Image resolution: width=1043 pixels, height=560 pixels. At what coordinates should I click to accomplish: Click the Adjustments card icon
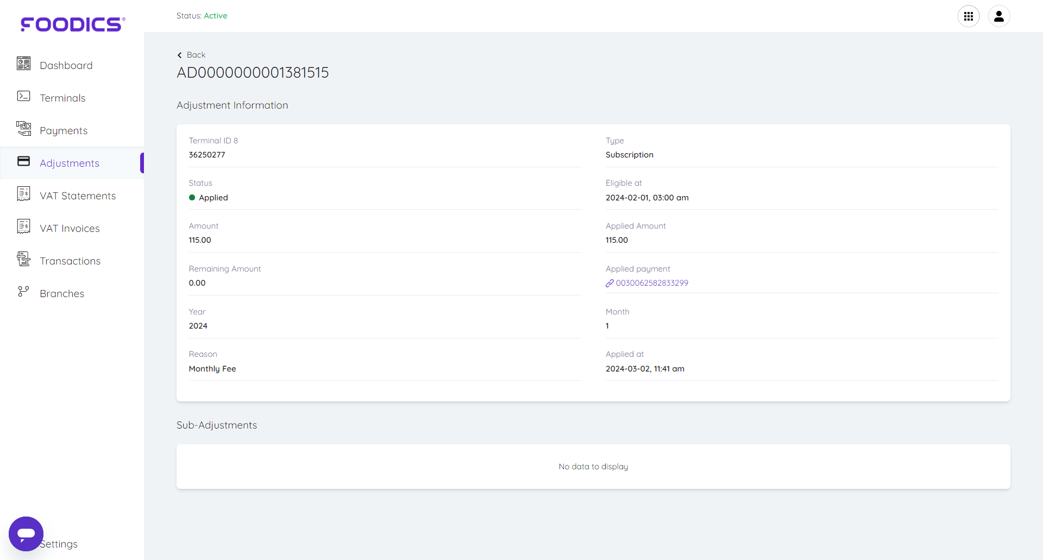(23, 161)
